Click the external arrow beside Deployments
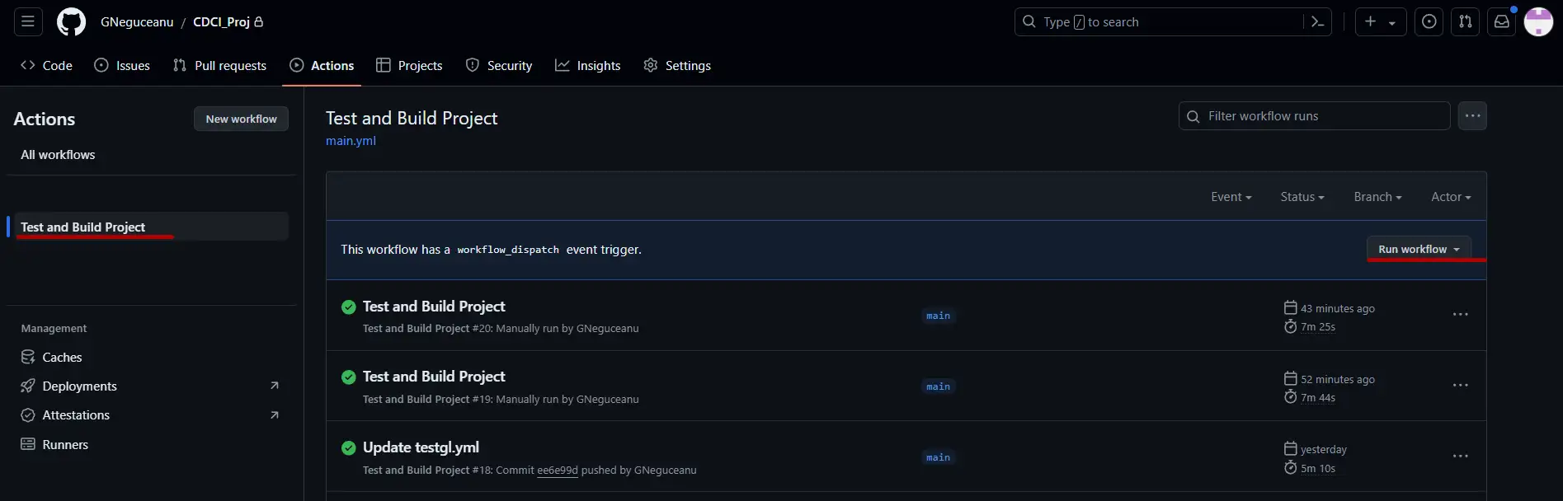 click(x=275, y=386)
